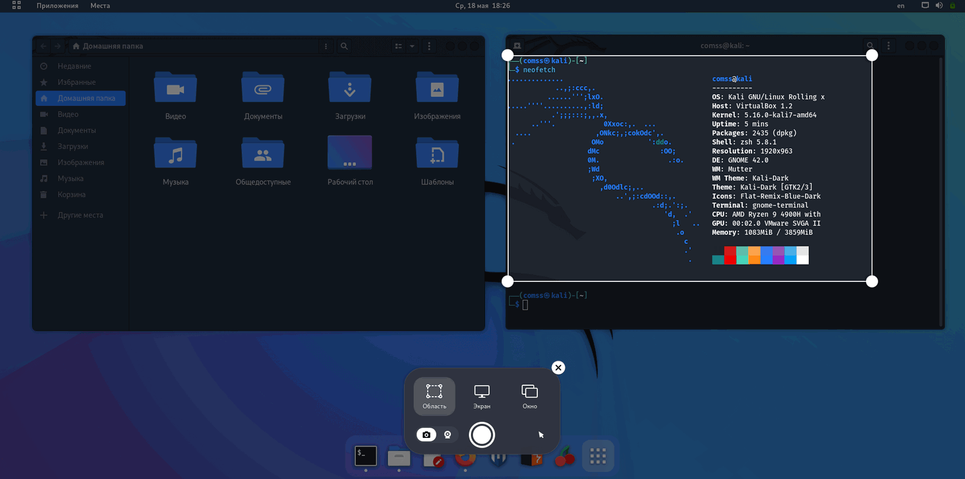Screen dimensions: 965x479
Task: Click the volume icon in the top bar
Action: click(x=939, y=6)
